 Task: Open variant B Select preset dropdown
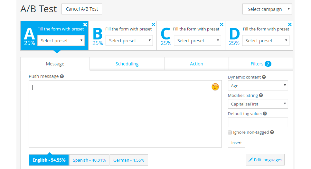point(129,40)
